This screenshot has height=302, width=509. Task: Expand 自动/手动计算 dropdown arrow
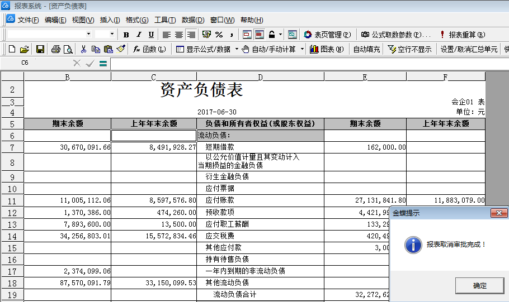click(302, 49)
